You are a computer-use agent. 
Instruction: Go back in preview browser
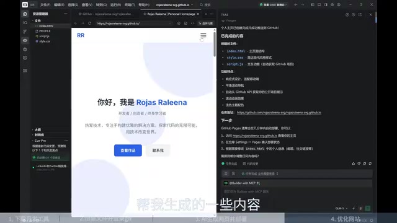coord(76,24)
